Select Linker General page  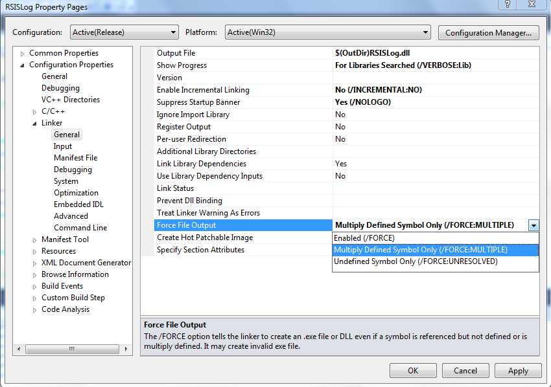(x=67, y=135)
